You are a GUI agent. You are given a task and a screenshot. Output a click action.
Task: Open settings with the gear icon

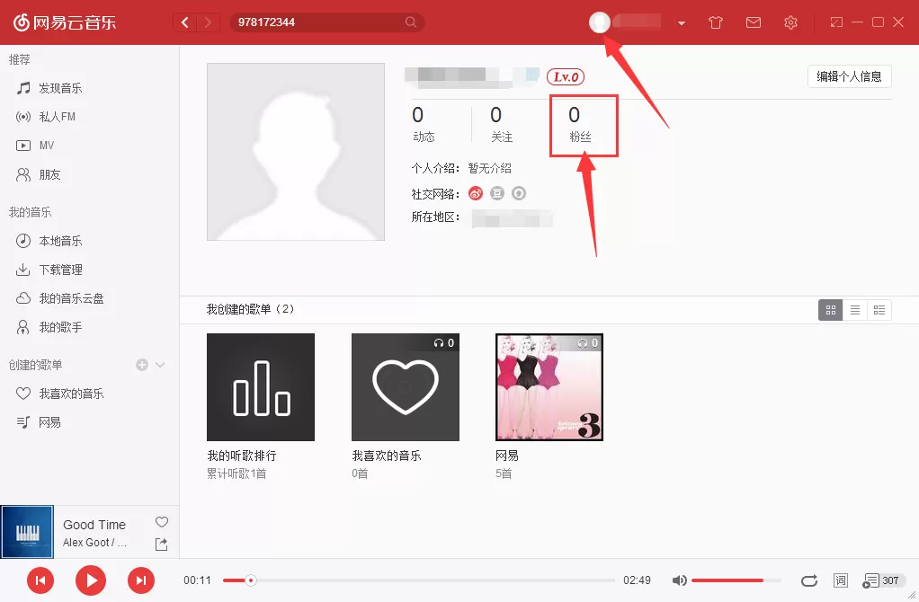pyautogui.click(x=790, y=22)
